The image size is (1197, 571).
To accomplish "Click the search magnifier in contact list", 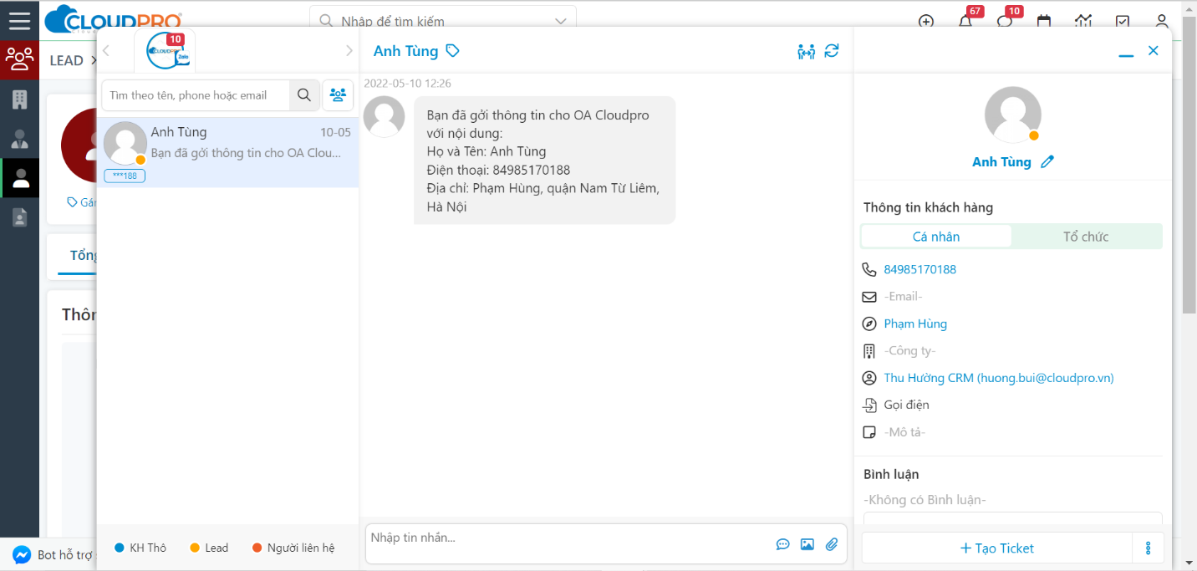I will click(x=304, y=95).
